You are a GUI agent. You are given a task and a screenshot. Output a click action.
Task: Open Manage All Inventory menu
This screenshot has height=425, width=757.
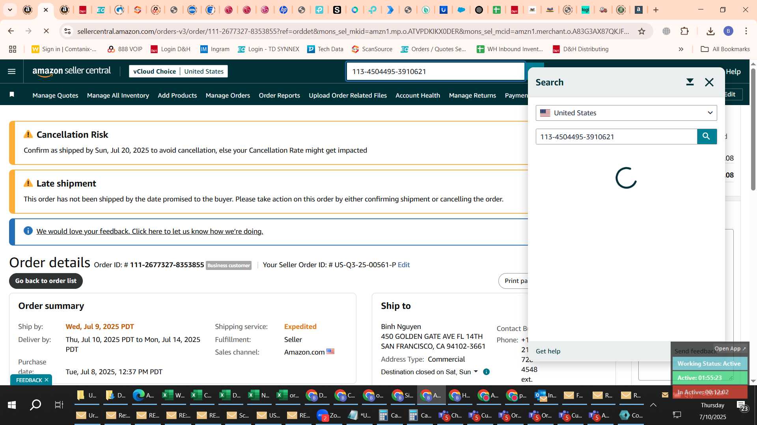pos(118,95)
